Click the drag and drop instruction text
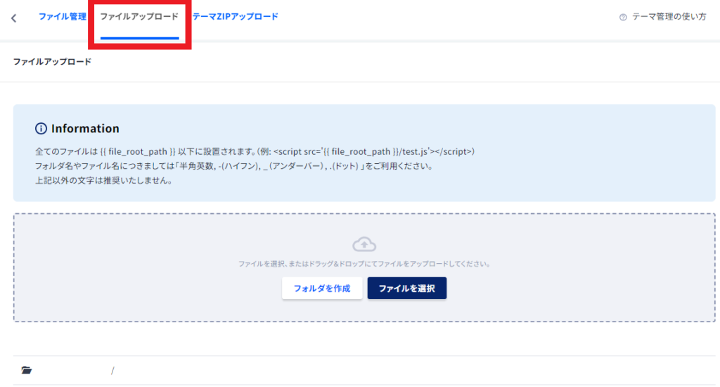The width and height of the screenshot is (720, 387). [364, 265]
